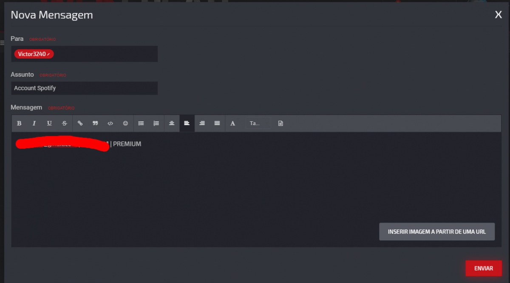The width and height of the screenshot is (510, 283).
Task: Insert a blockquote using the quote icon
Action: click(95, 123)
